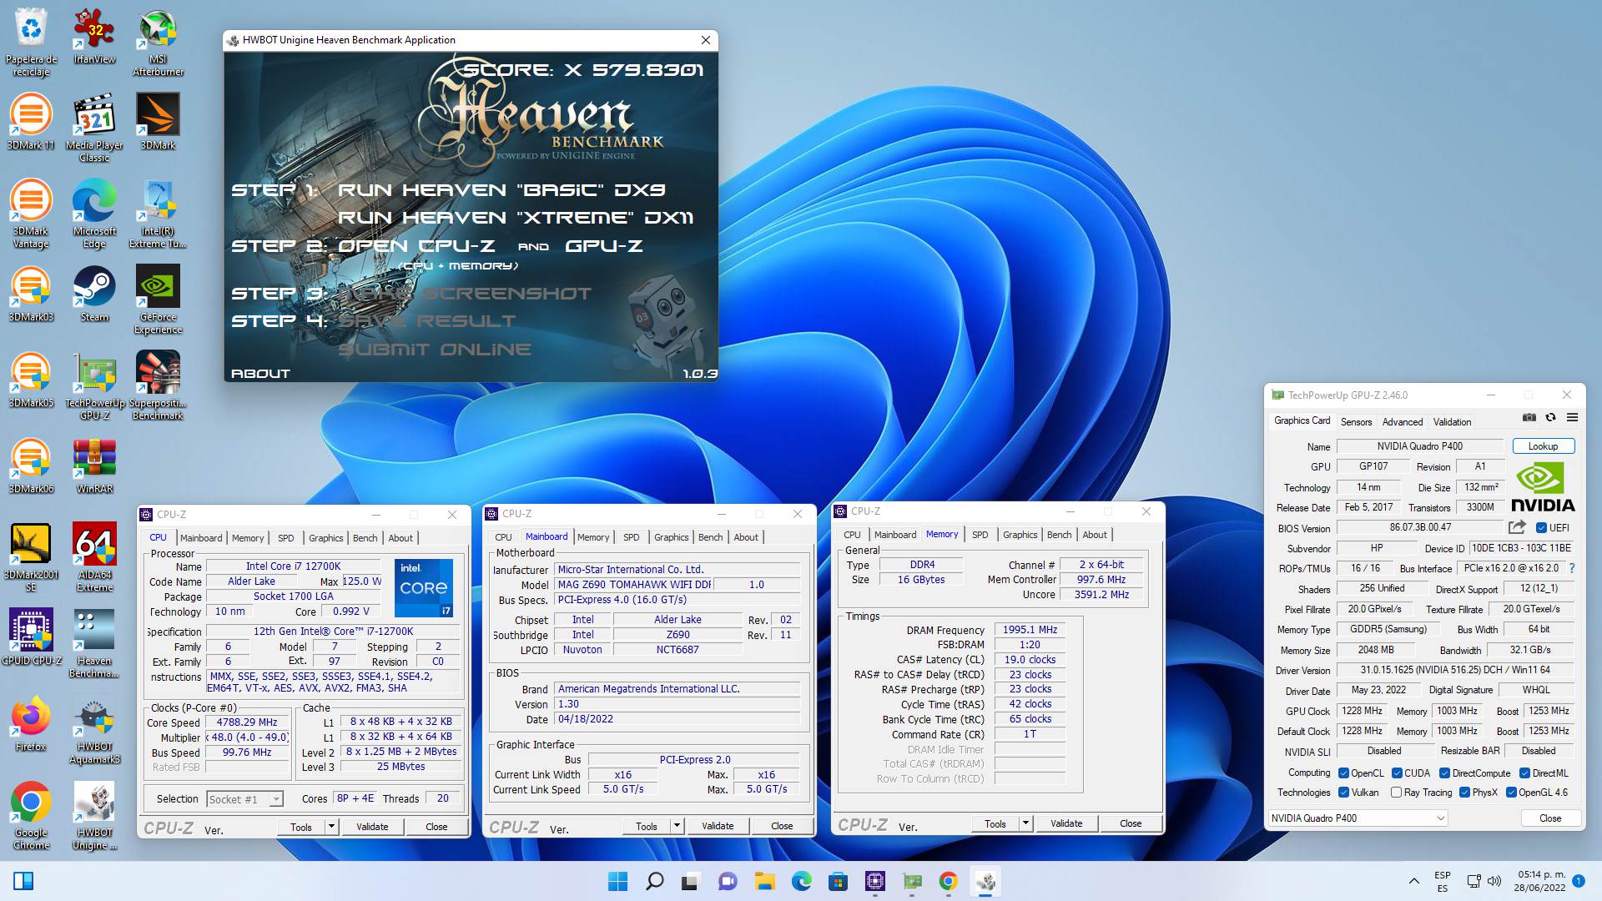Toggle CUDA checkbox in GPU-Z
Screen dimensions: 1602x901
1397,773
